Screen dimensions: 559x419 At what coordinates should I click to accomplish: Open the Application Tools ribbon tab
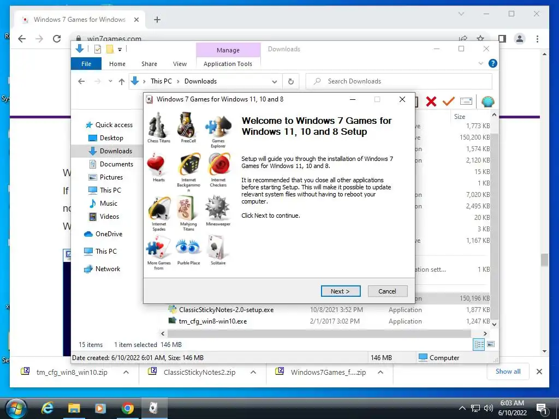coord(228,64)
